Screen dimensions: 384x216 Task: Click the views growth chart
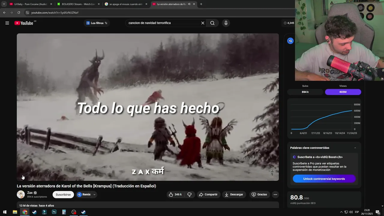click(324, 119)
